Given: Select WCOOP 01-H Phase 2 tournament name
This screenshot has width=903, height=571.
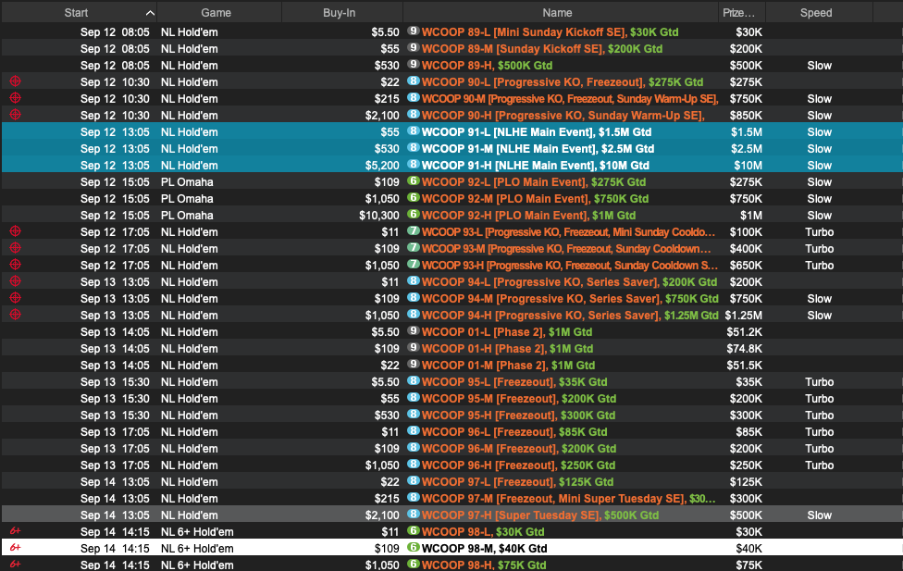Looking at the screenshot, I should click(507, 349).
